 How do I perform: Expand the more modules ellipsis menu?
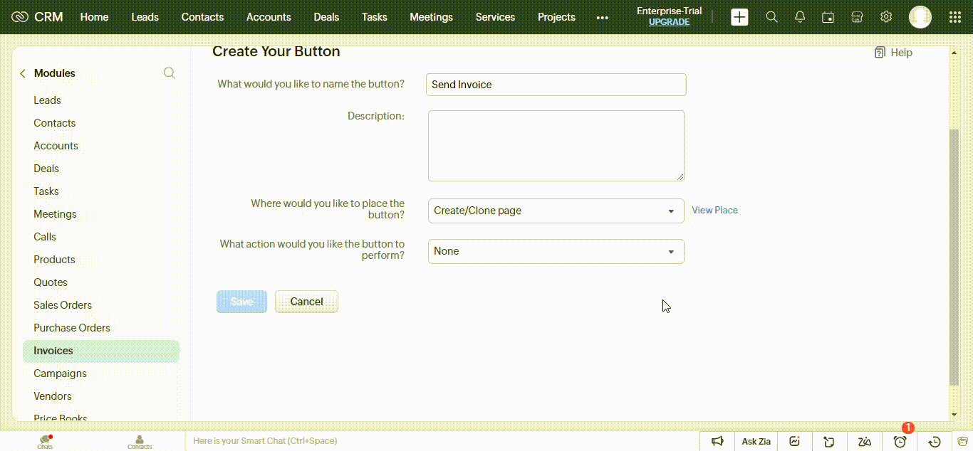click(x=602, y=17)
